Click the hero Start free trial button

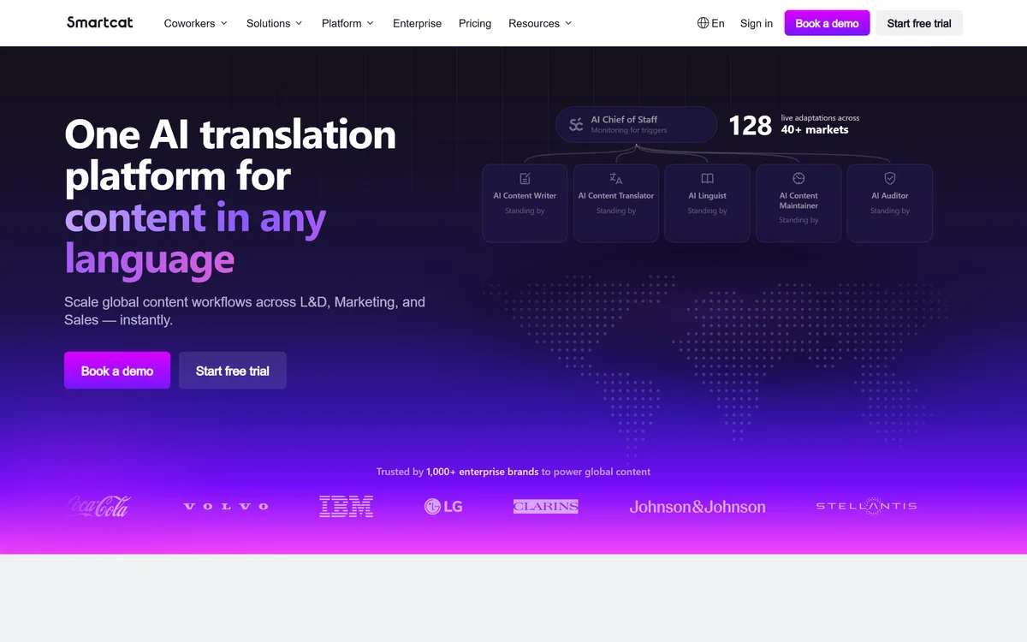(x=233, y=371)
